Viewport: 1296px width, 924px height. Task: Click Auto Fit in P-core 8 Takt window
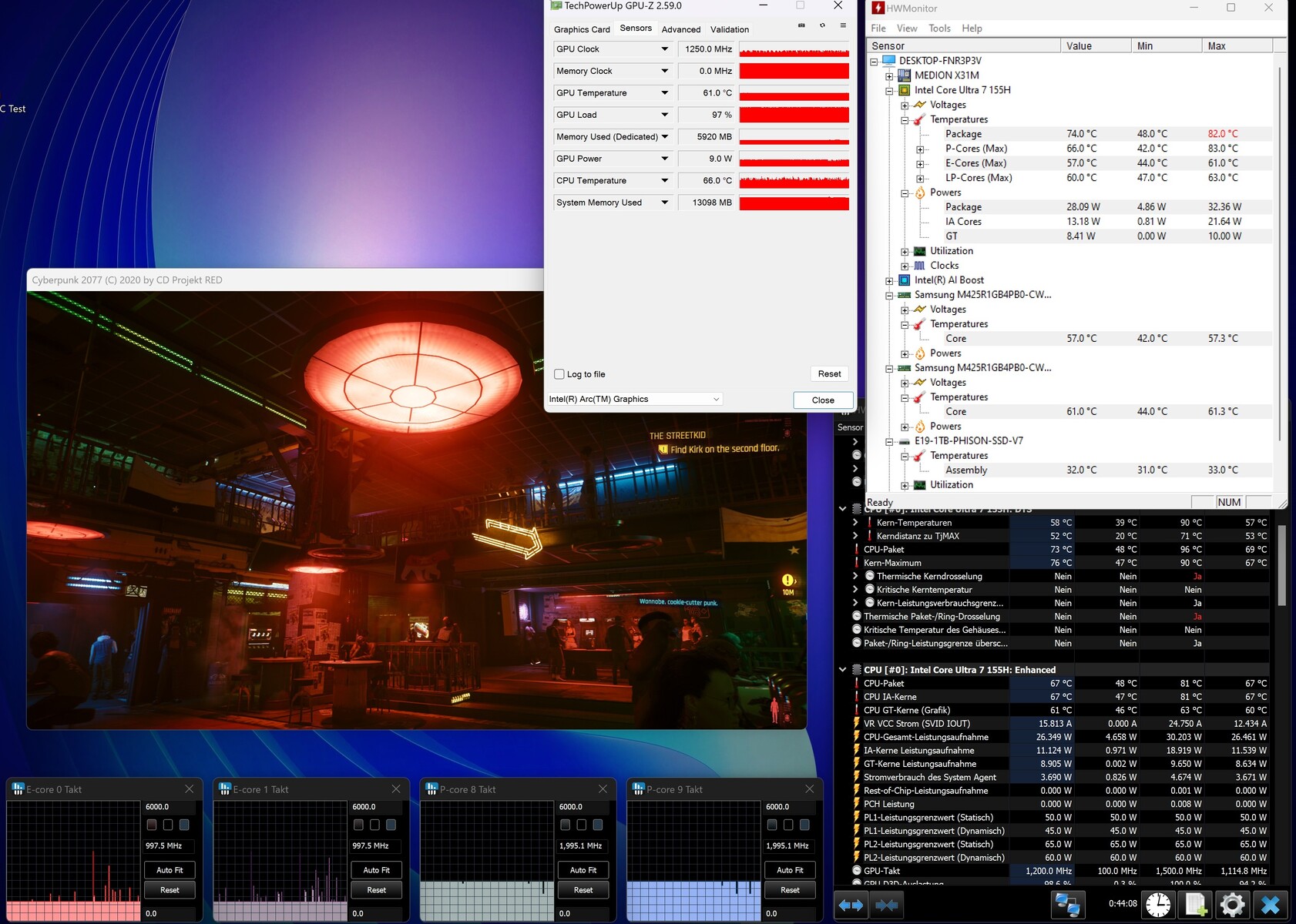583,870
